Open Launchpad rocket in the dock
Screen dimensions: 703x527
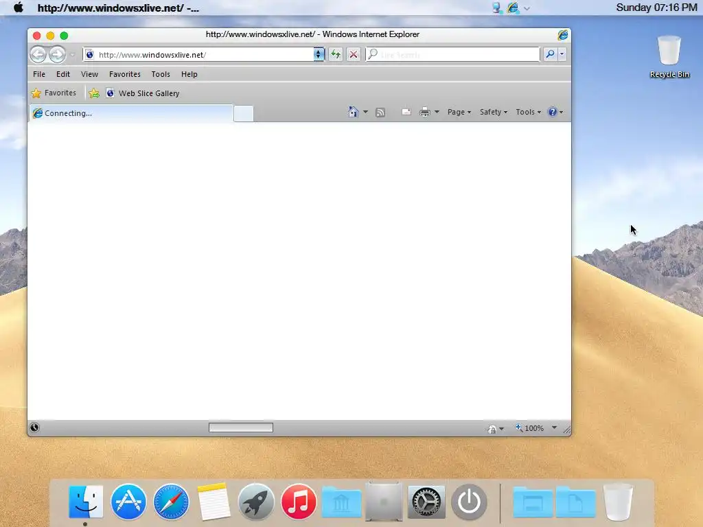(256, 502)
